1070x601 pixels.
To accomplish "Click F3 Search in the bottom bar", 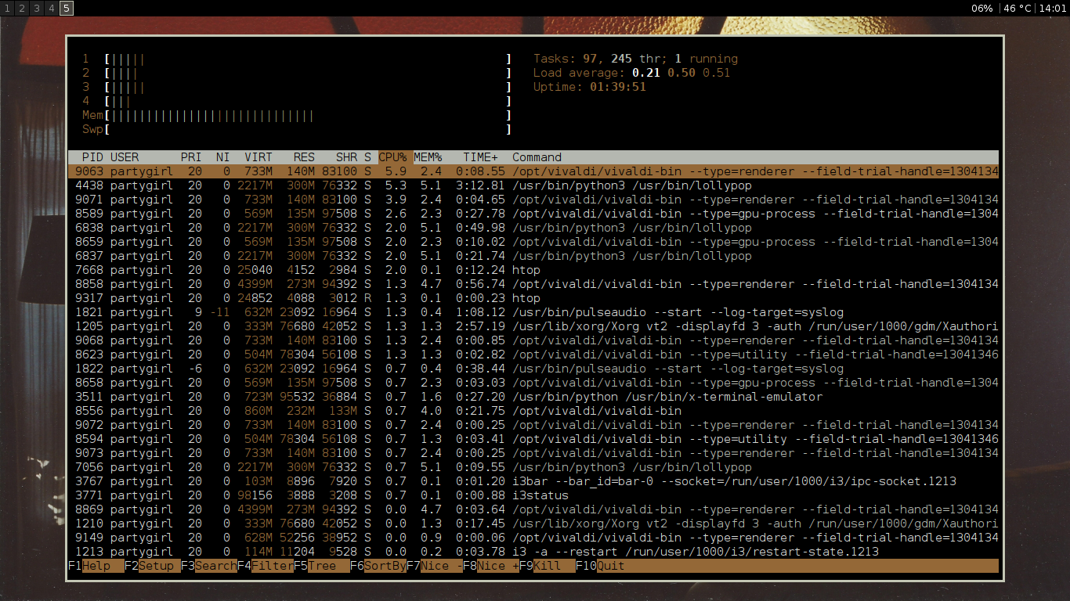I will (208, 566).
